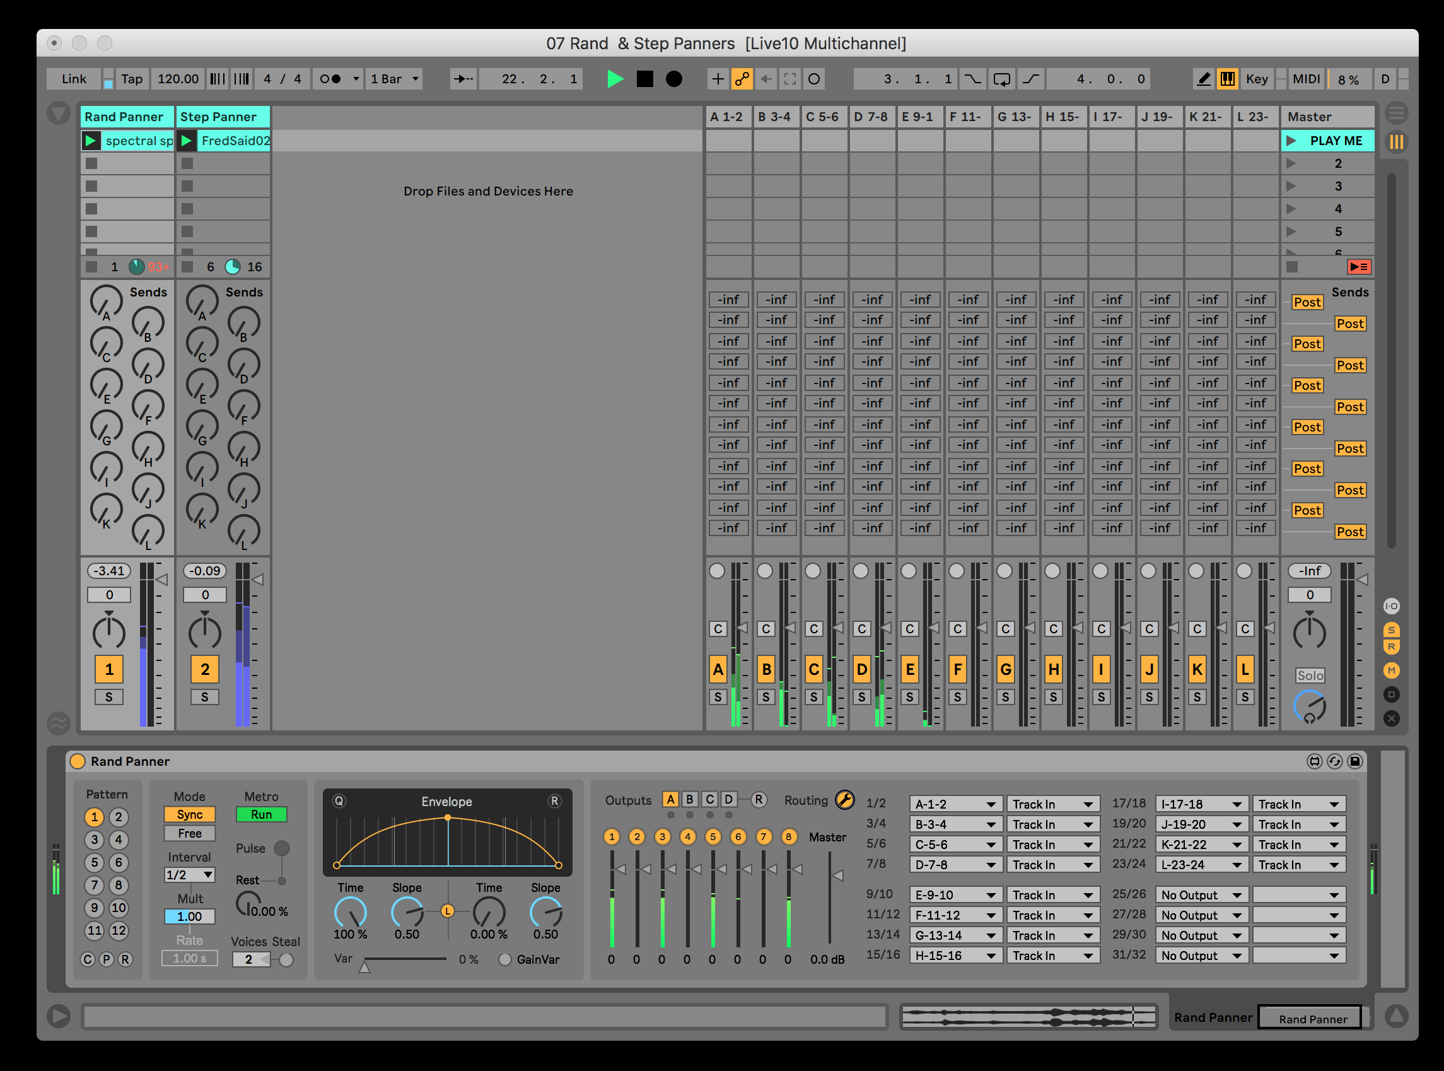1444x1071 pixels.
Task: Toggle Mixer section via M icon
Action: [x=1392, y=670]
